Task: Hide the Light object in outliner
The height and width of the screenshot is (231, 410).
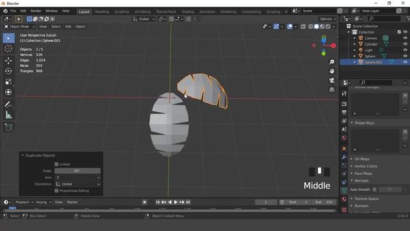Action: click(405, 50)
